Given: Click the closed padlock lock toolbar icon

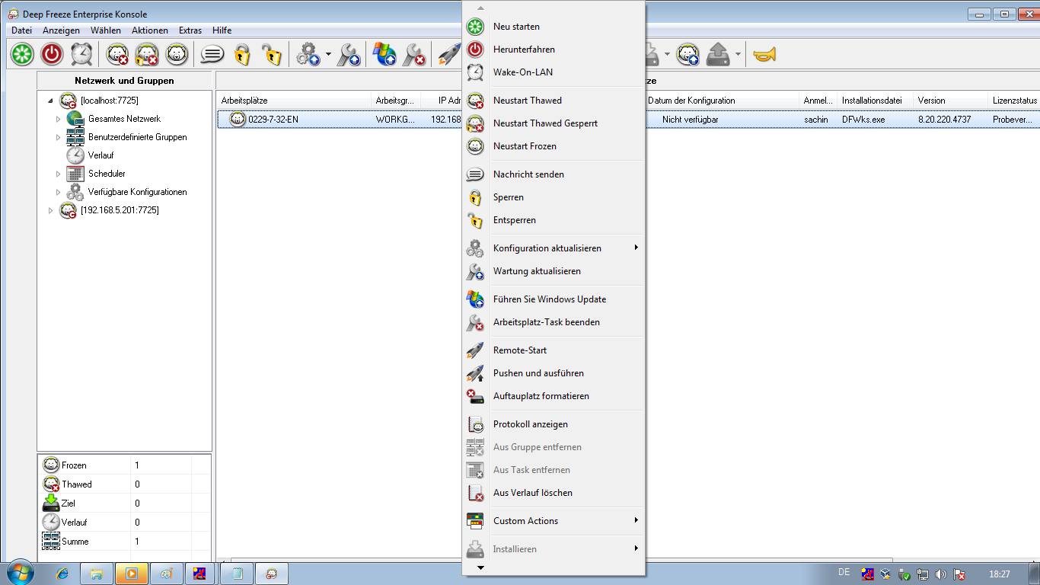Looking at the screenshot, I should (x=242, y=54).
